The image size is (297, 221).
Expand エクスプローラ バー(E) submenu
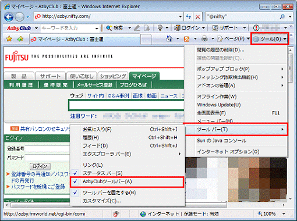coord(127,154)
